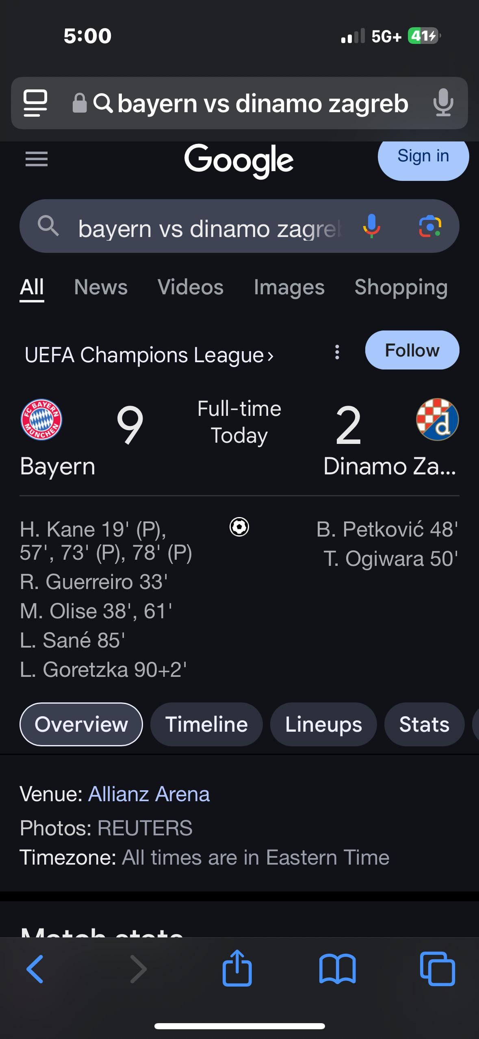The image size is (479, 1039).
Task: Show the Lineups tab
Action: point(323,724)
